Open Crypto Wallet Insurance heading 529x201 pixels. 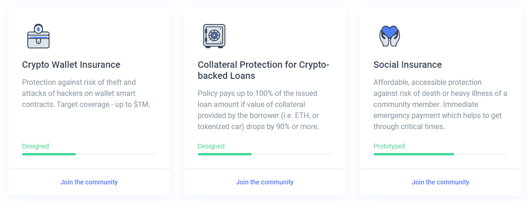71,65
